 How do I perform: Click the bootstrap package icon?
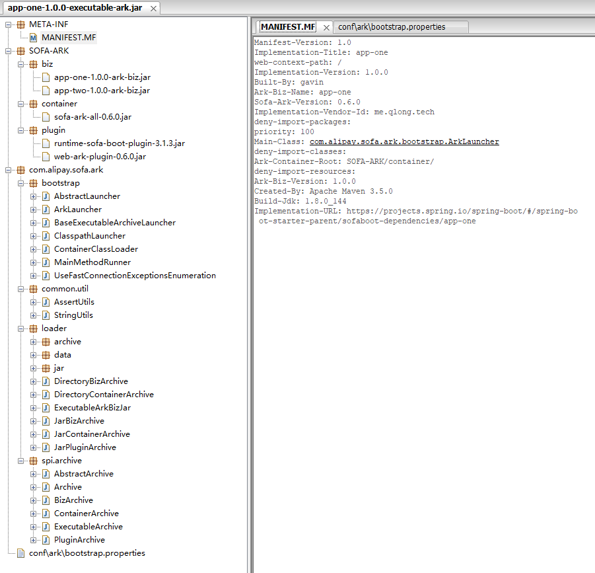coord(32,182)
